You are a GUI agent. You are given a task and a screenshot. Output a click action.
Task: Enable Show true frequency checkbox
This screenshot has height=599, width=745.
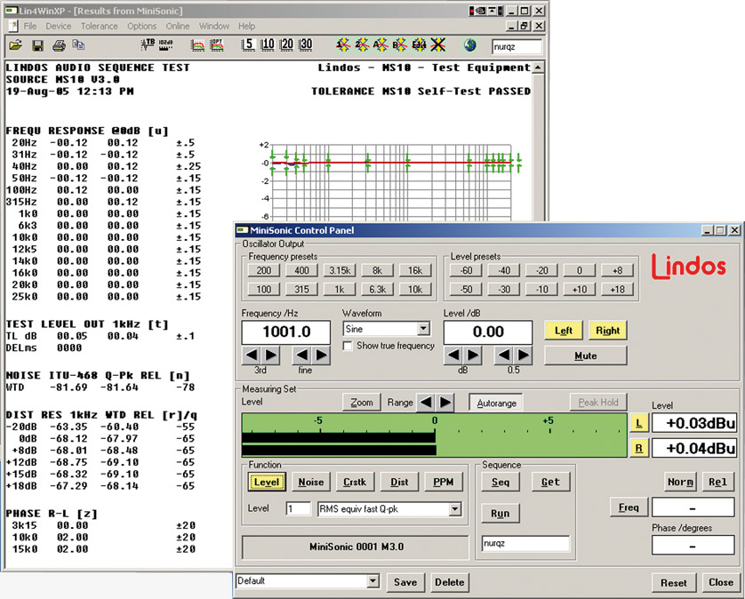[348, 346]
